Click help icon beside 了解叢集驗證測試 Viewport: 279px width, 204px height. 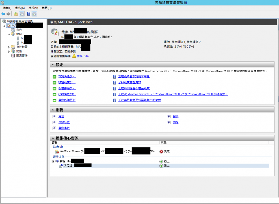tap(114, 83)
